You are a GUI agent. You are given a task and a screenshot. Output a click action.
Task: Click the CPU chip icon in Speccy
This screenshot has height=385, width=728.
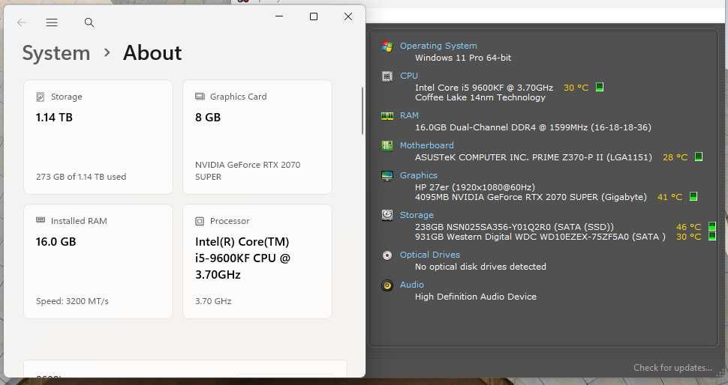(x=387, y=76)
